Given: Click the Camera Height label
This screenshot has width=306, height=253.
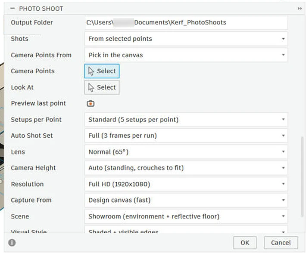Looking at the screenshot, I should tap(33, 168).
